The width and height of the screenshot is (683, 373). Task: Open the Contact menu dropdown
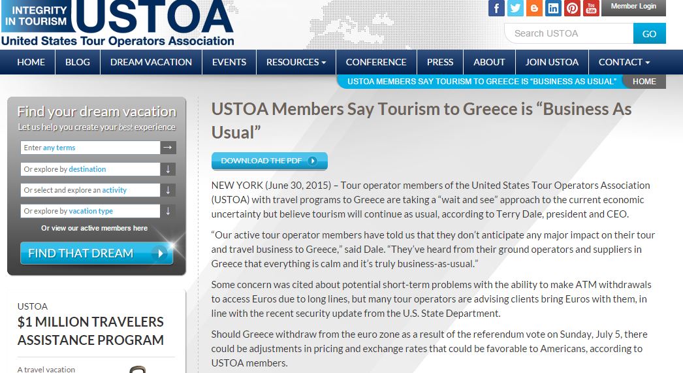click(x=624, y=62)
